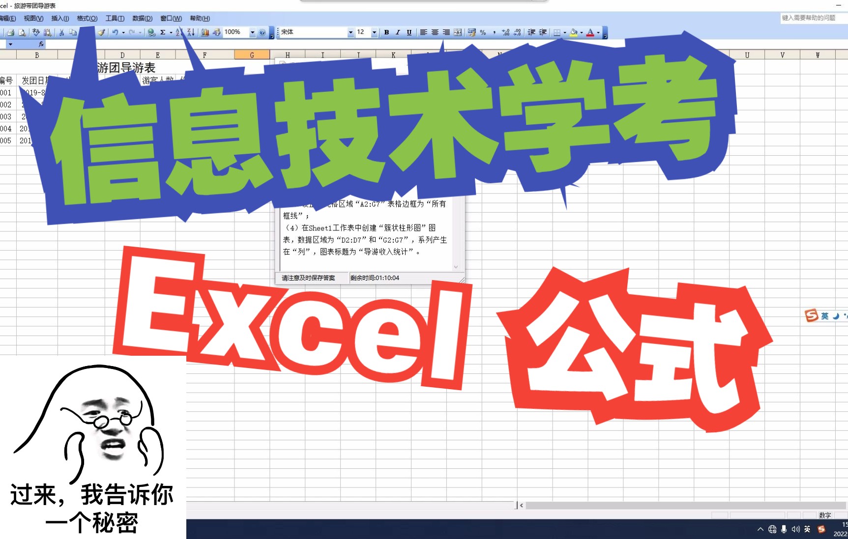
Task: Select column G header
Action: click(252, 55)
